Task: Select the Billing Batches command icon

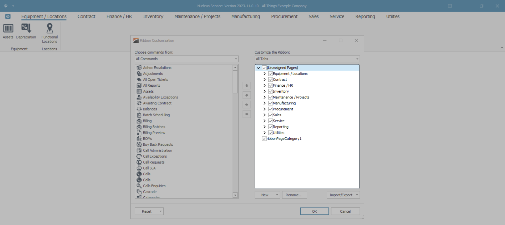Action: click(139, 127)
